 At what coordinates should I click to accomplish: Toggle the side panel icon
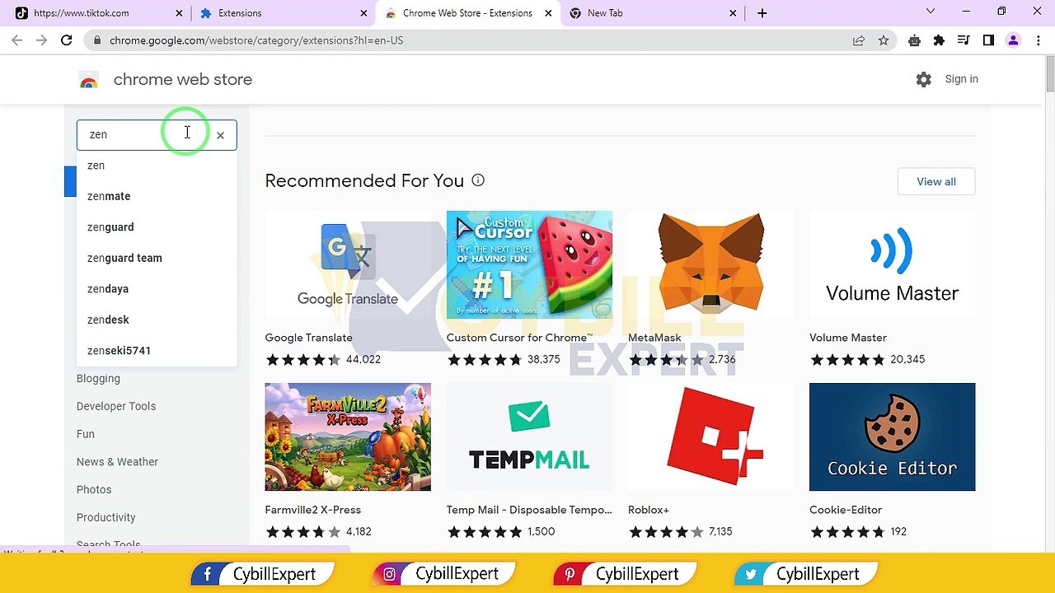[988, 40]
